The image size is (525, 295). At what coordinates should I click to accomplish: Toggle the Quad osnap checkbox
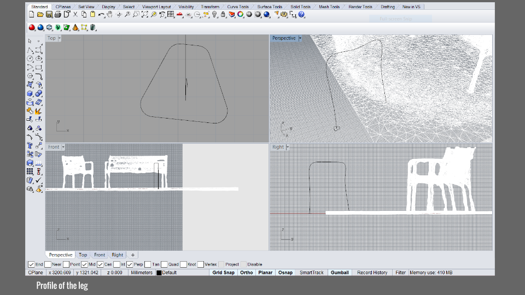pos(164,264)
